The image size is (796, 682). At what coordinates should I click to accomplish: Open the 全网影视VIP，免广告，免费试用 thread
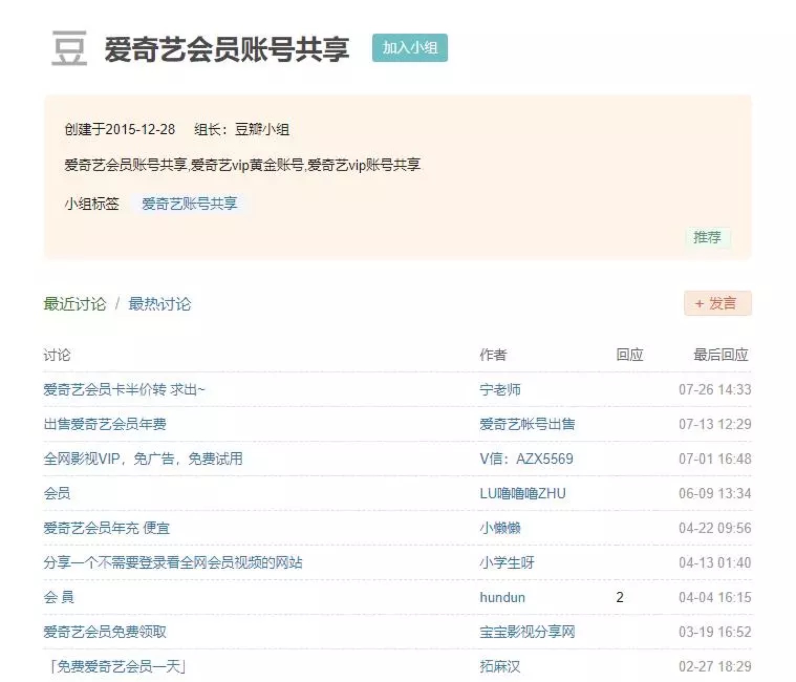(143, 459)
